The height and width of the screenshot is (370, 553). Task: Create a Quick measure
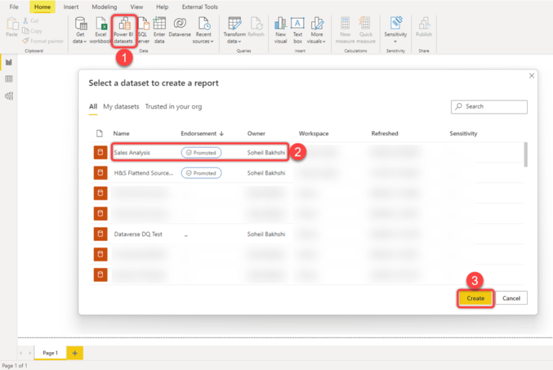coord(366,30)
